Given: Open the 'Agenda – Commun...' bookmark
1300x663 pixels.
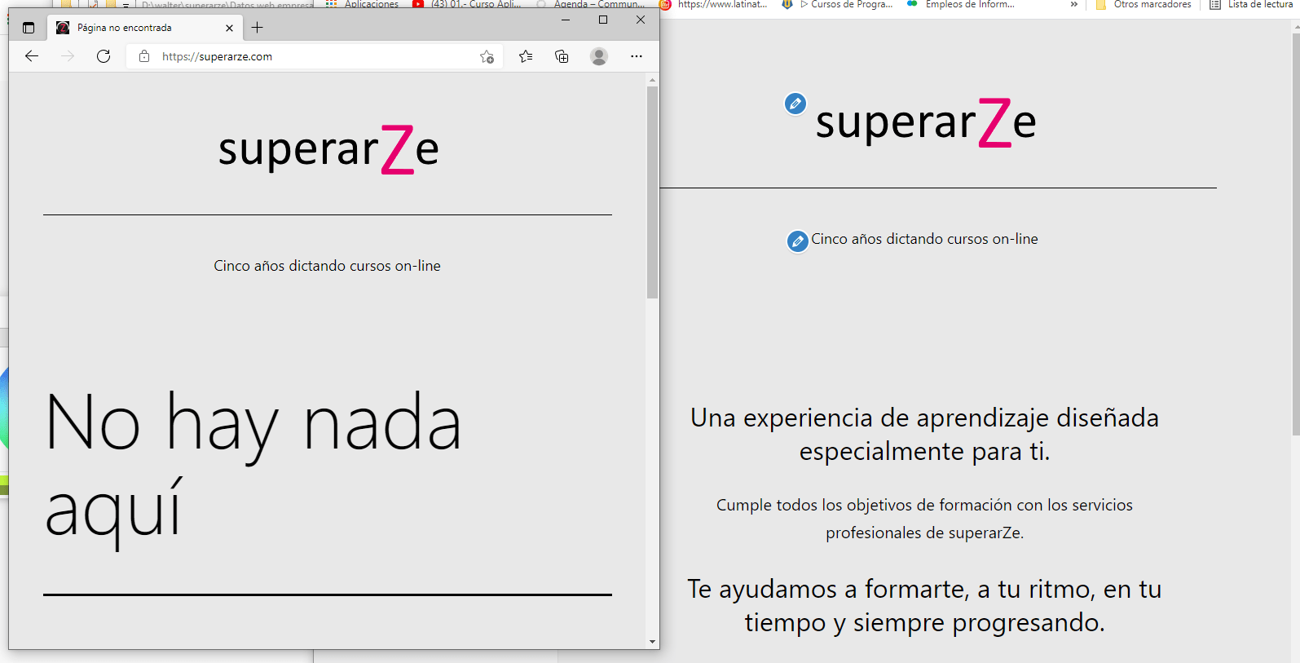Looking at the screenshot, I should point(591,4).
